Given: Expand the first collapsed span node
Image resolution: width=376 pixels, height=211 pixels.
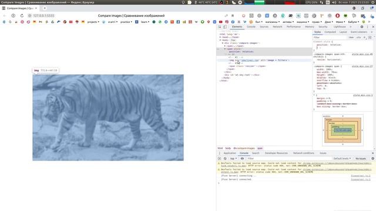Looking at the screenshot, I should coord(225,46).
